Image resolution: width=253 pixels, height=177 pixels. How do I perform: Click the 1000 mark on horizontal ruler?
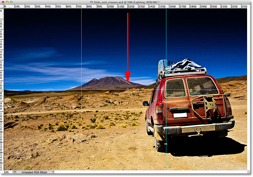(x=111, y=7)
